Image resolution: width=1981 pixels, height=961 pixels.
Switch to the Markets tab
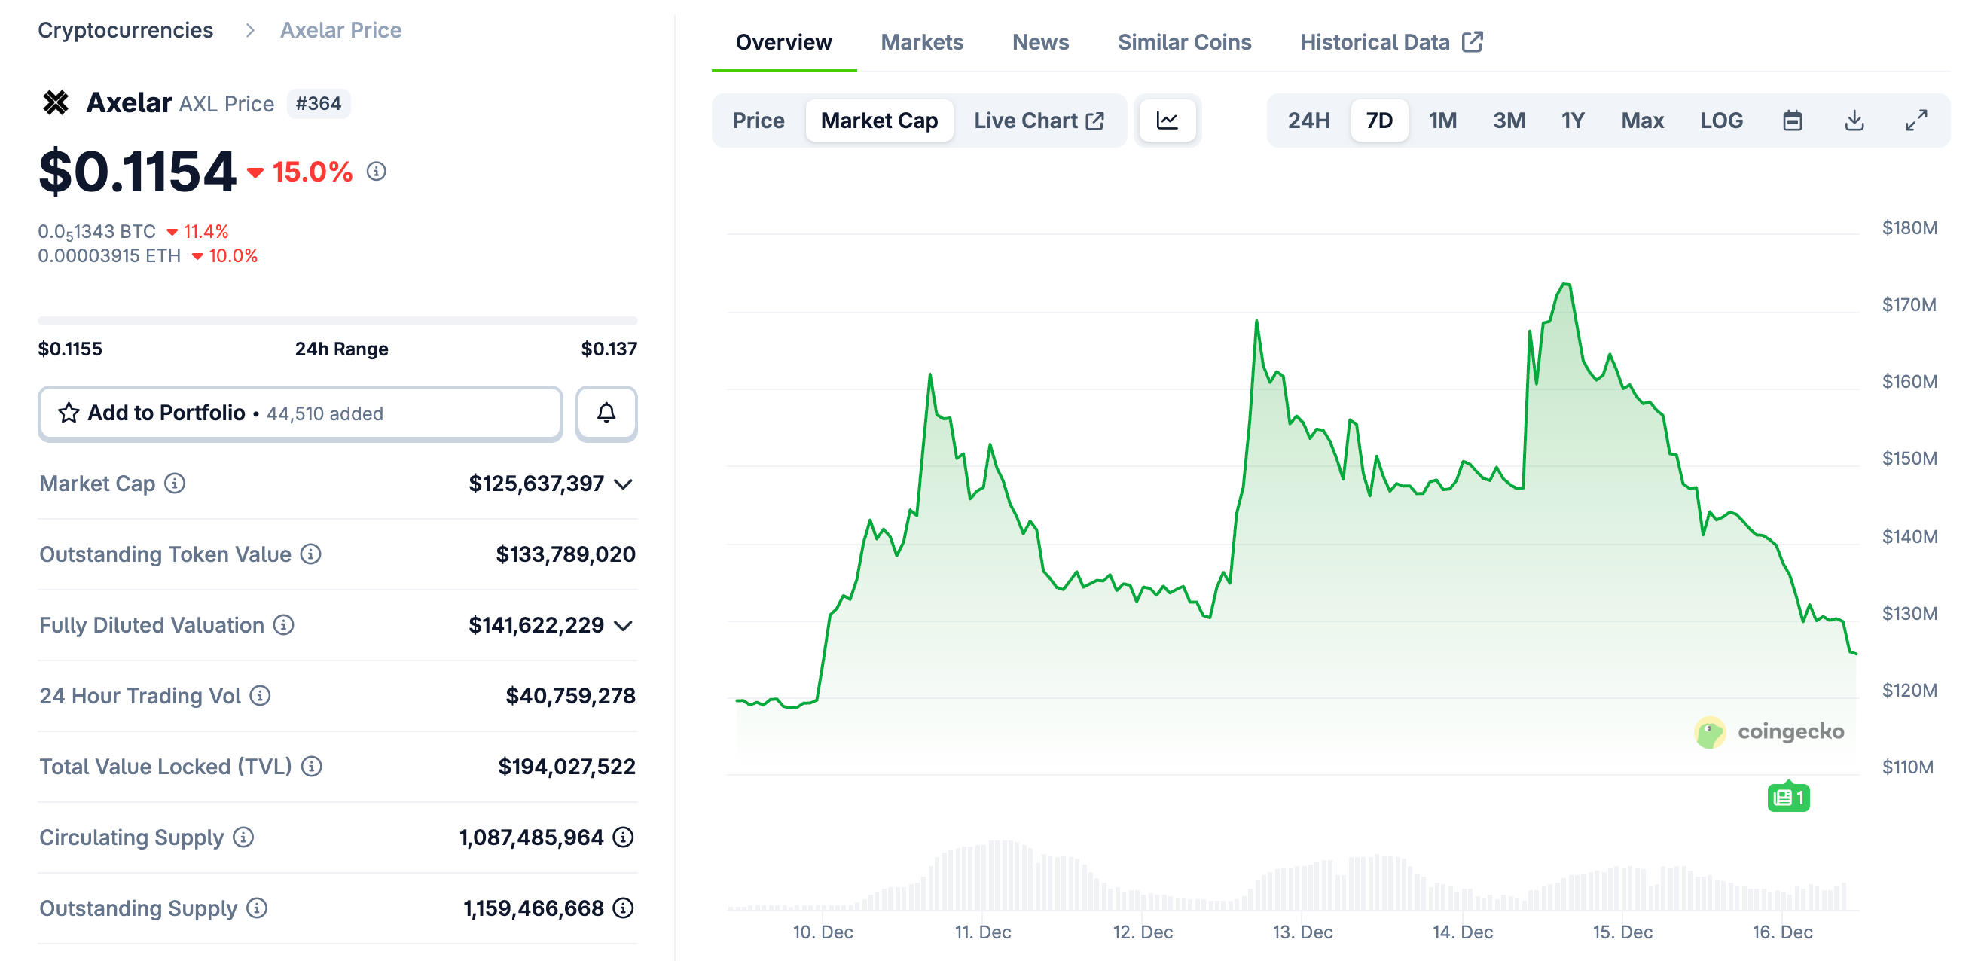pos(922,41)
